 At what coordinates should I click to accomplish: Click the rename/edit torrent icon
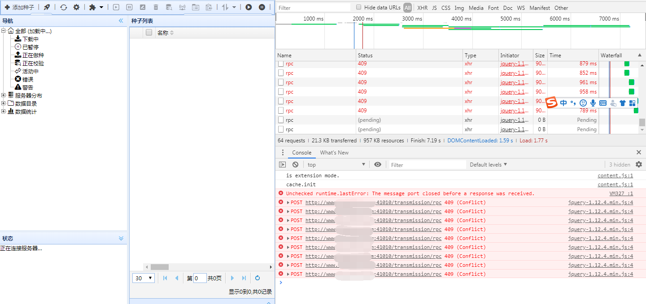[143, 7]
